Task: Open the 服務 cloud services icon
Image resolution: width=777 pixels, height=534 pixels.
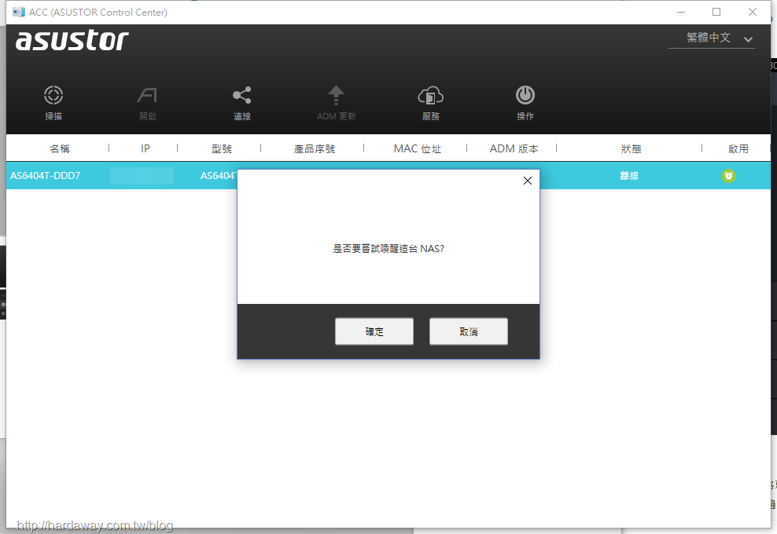Action: coord(431,96)
